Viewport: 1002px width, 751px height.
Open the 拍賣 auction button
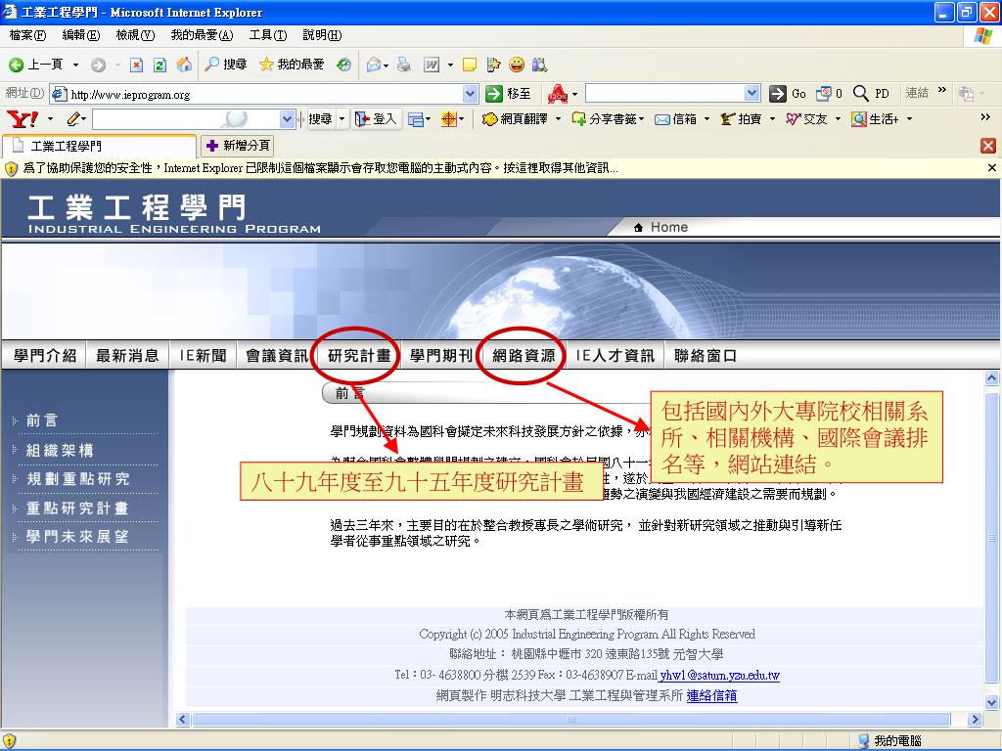pyautogui.click(x=742, y=118)
